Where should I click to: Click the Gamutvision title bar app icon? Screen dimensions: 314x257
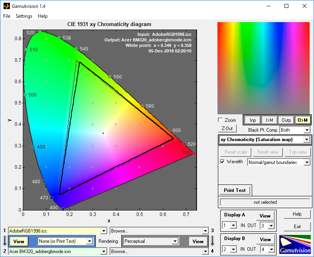click(x=7, y=6)
